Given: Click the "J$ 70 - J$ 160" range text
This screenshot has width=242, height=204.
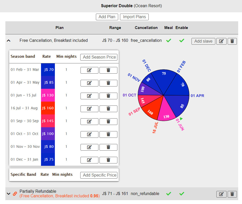Looking at the screenshot, I should pos(115,41).
